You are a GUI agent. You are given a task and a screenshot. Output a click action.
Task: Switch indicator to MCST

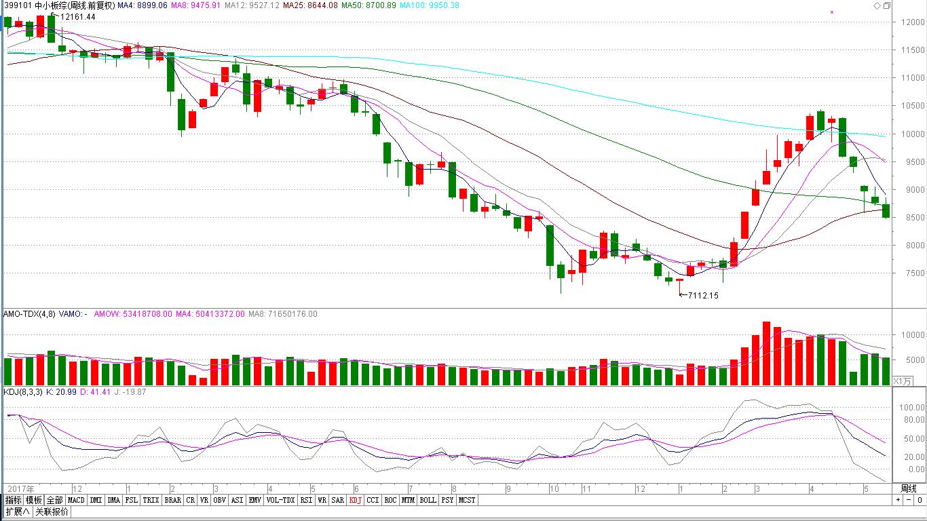tap(467, 500)
